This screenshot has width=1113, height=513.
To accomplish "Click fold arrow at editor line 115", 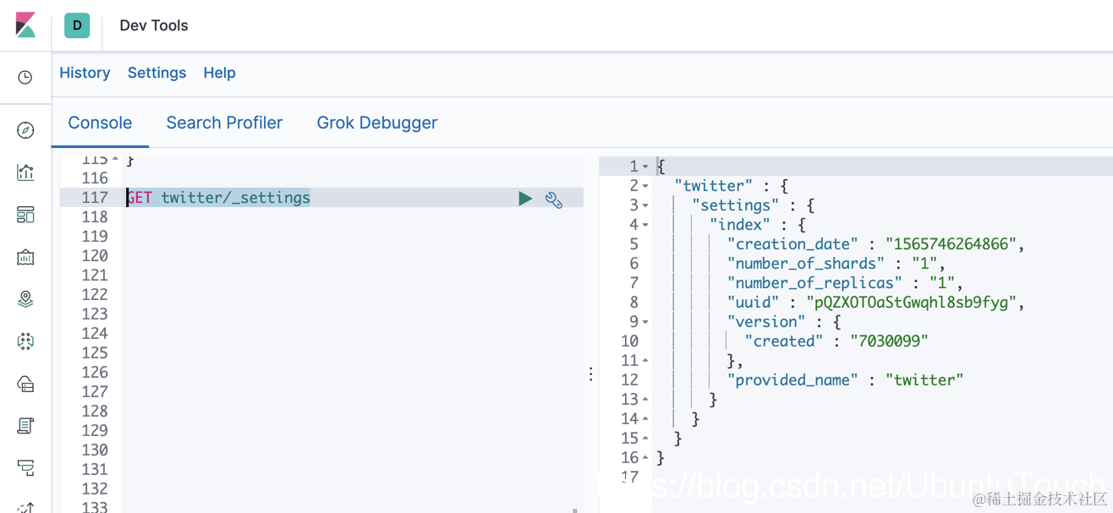I will [116, 159].
